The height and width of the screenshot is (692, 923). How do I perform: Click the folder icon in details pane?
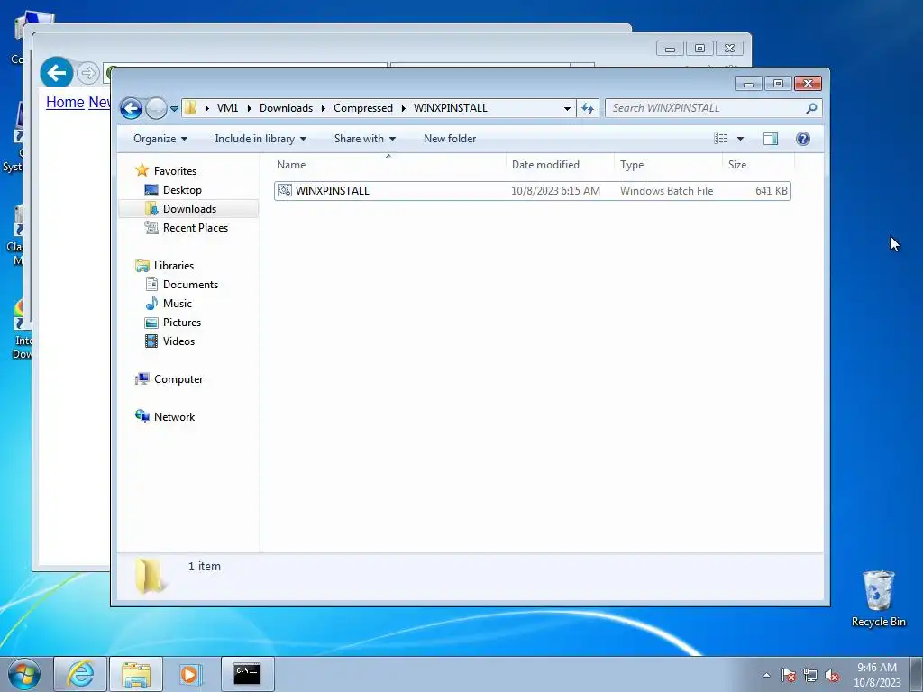coord(150,576)
